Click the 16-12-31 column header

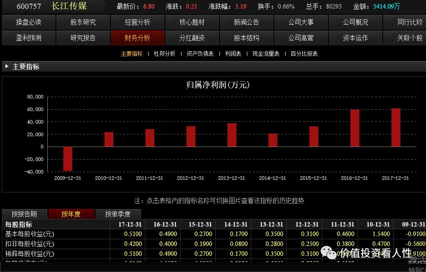point(165,224)
